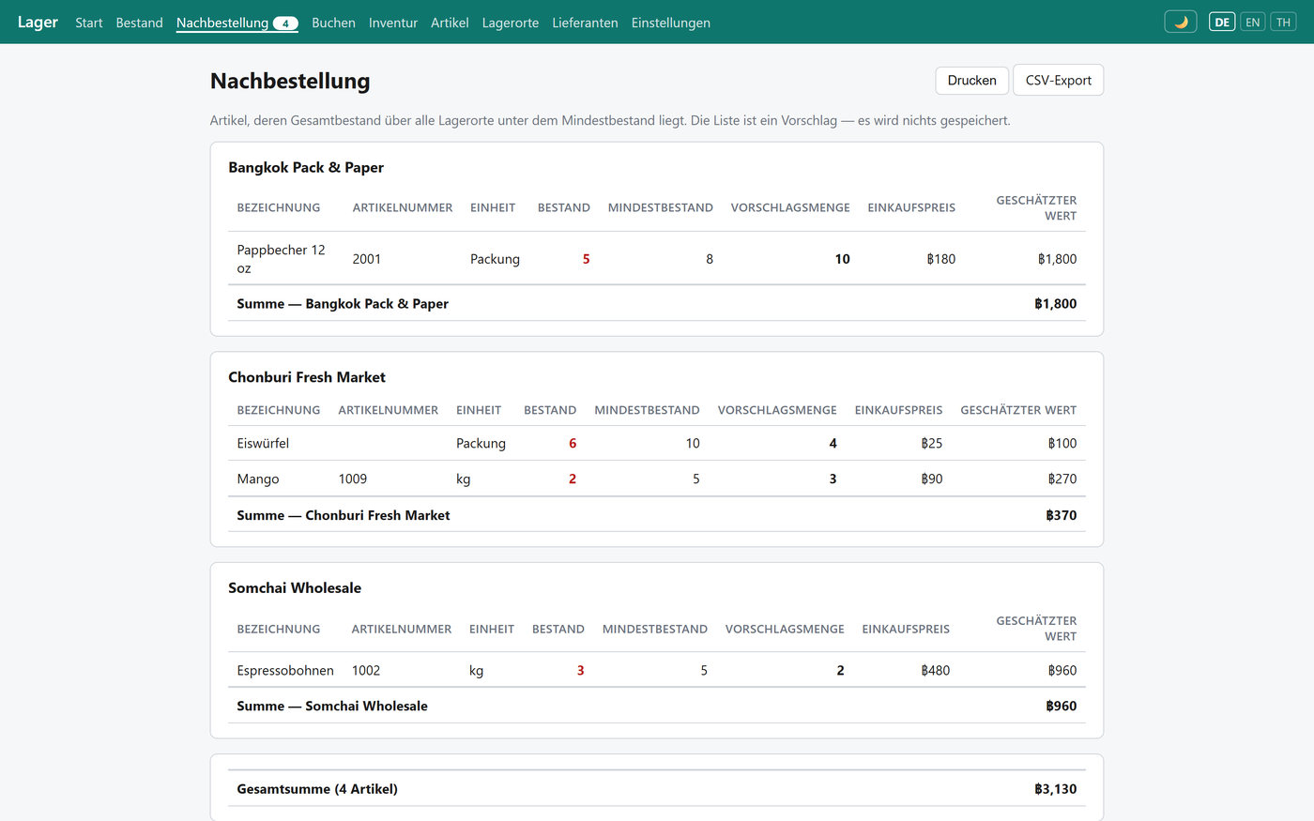Go to Lagerorte
Image resolution: width=1314 pixels, height=821 pixels.
(511, 23)
